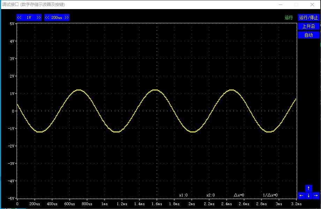Image resolution: width=321 pixels, height=209 pixels.
Task: Click the green 运行 status indicator
Action: click(289, 17)
